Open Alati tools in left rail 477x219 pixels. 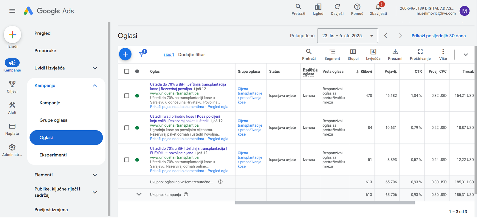click(12, 108)
